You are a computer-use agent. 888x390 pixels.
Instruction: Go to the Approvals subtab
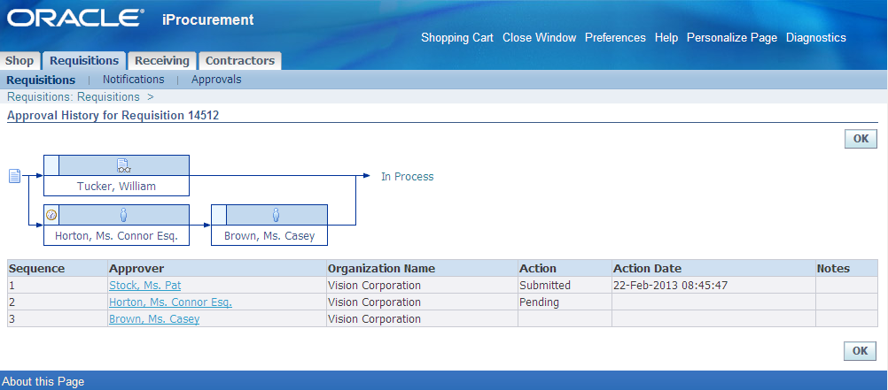click(x=216, y=80)
